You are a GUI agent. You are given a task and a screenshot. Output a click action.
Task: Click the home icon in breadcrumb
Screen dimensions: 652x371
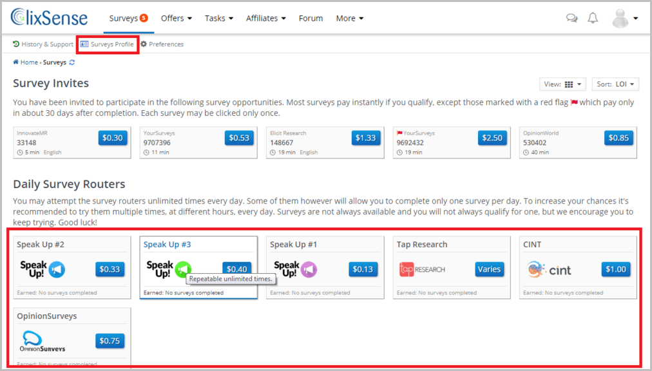pyautogui.click(x=16, y=62)
